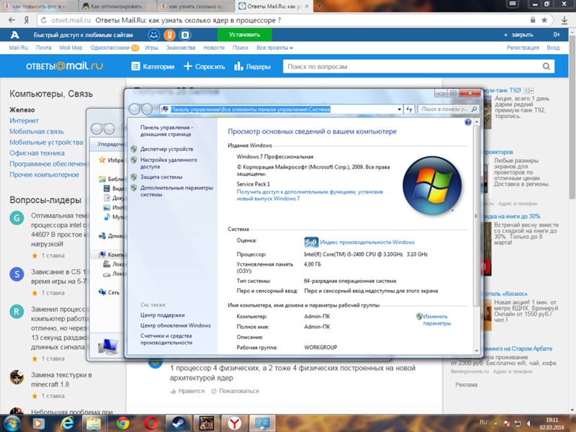Bookmark the page with the star icon
Screen dimensions: 576x432
point(544,20)
